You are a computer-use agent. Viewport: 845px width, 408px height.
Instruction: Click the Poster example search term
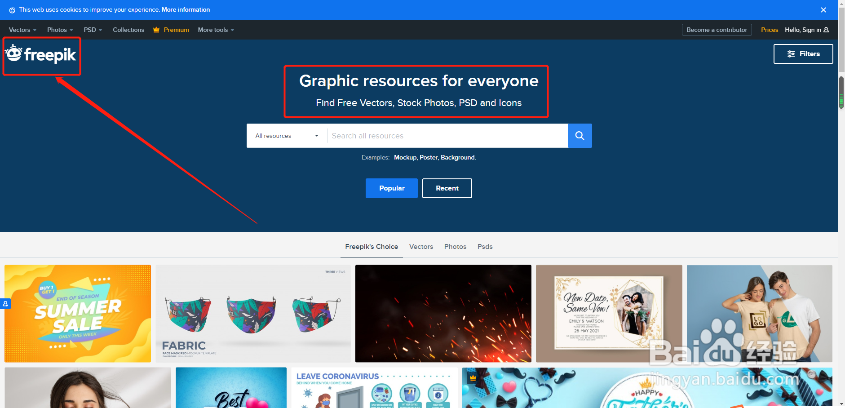point(429,157)
